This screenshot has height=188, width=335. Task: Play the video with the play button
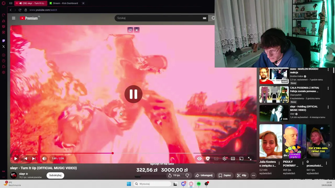[16, 158]
